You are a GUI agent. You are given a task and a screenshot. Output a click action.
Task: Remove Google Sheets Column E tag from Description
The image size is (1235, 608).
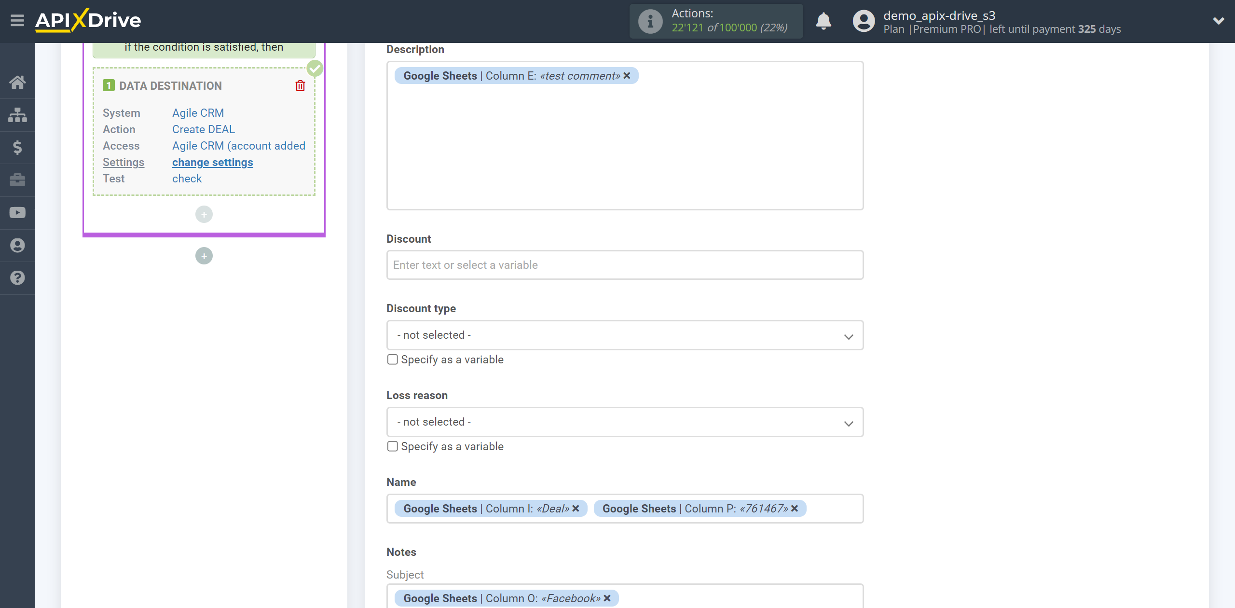pos(627,76)
